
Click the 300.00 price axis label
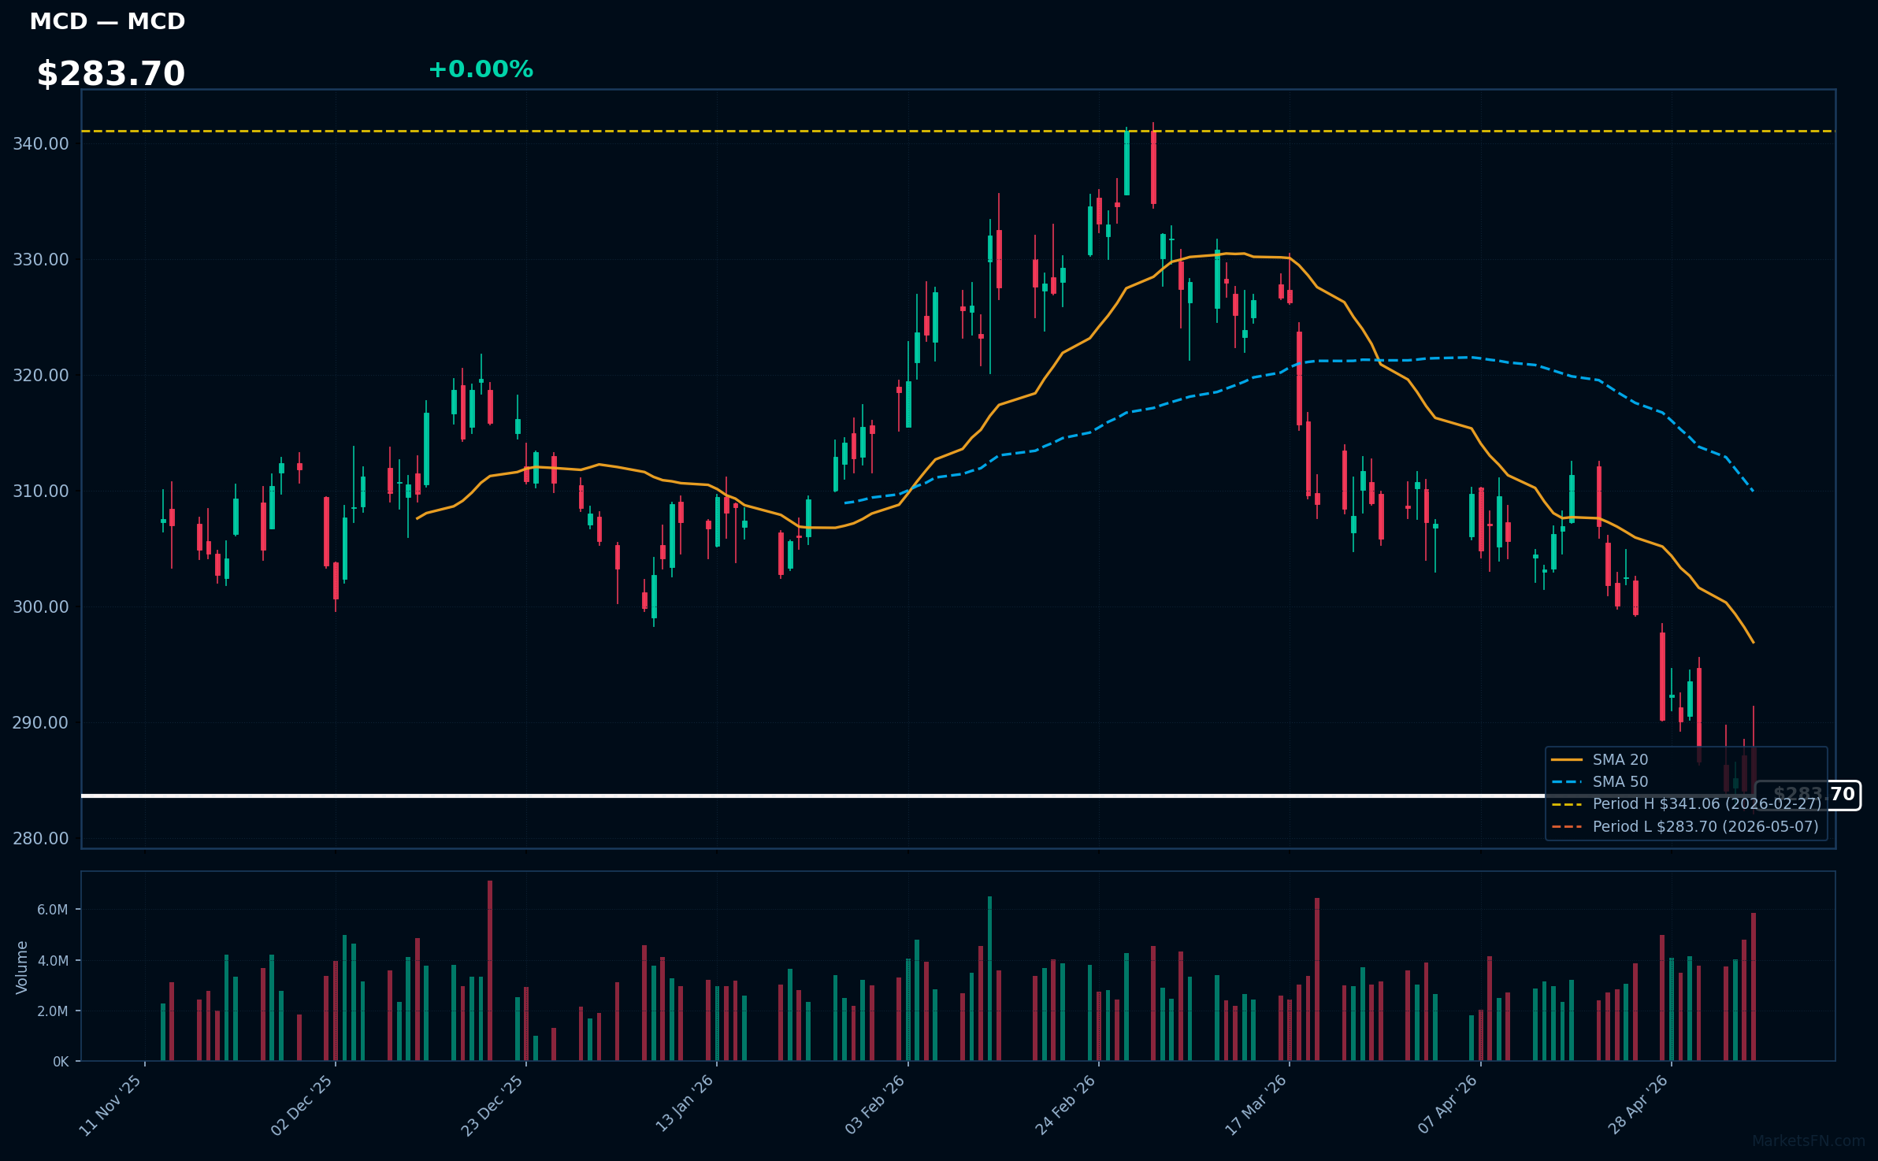[x=41, y=607]
